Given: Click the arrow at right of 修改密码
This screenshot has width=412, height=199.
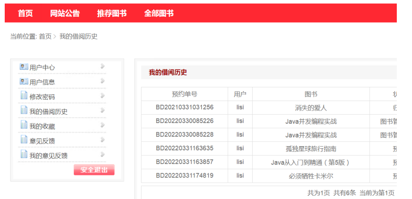Looking at the screenshot, I should [102, 95].
